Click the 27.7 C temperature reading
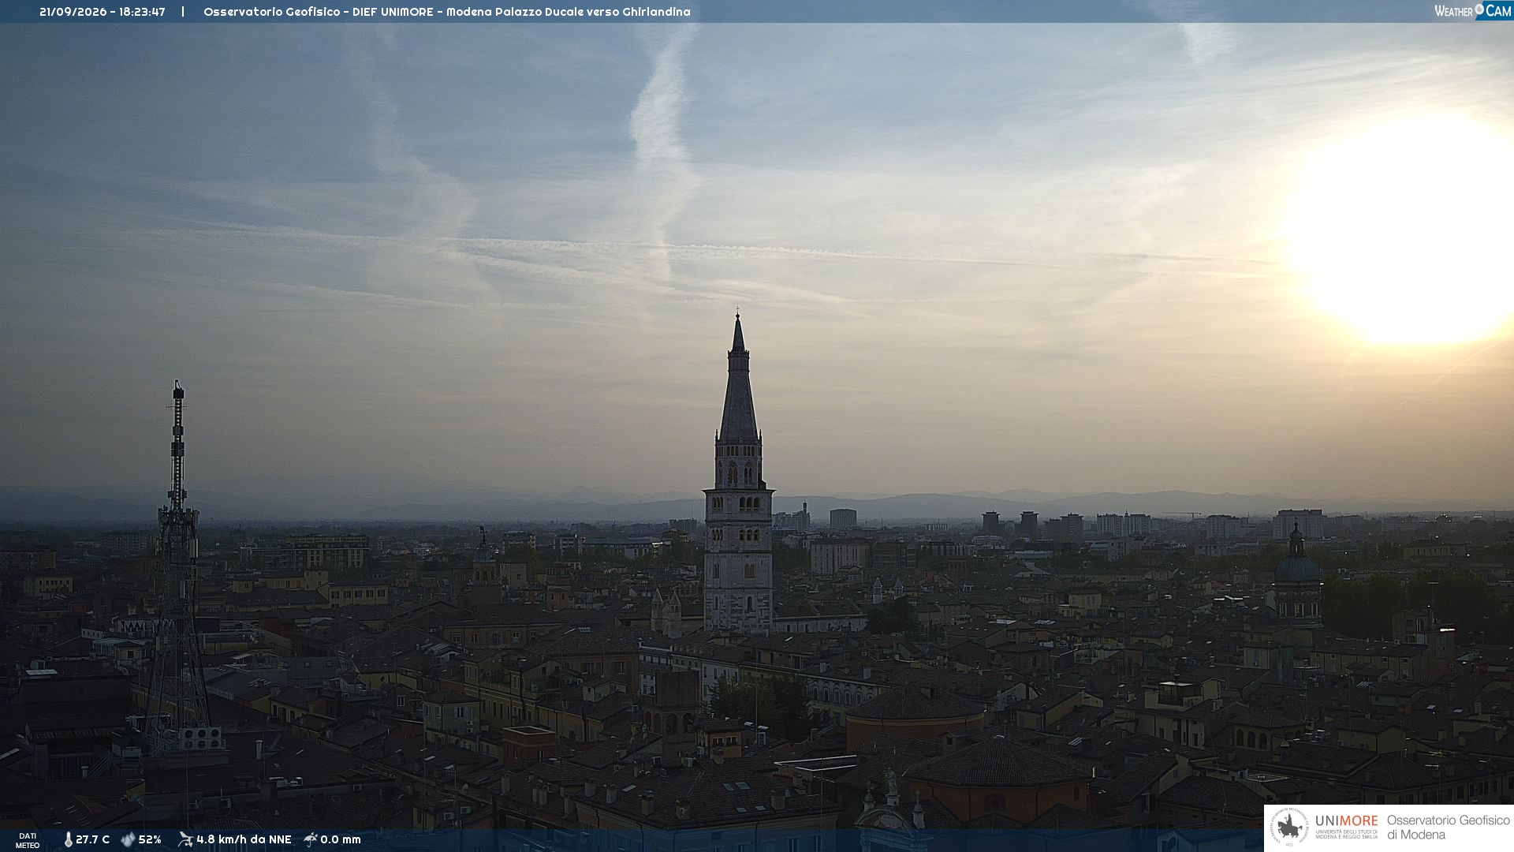Image resolution: width=1514 pixels, height=852 pixels. click(x=93, y=840)
